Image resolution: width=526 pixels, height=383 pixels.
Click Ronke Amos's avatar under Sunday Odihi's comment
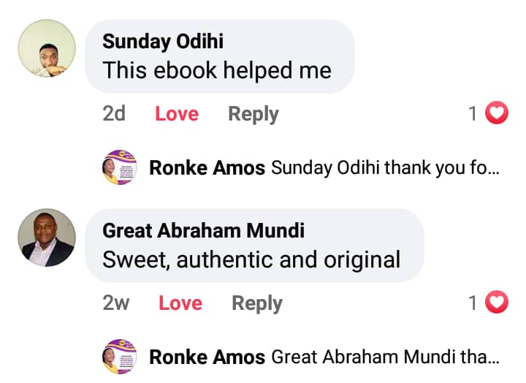point(118,167)
